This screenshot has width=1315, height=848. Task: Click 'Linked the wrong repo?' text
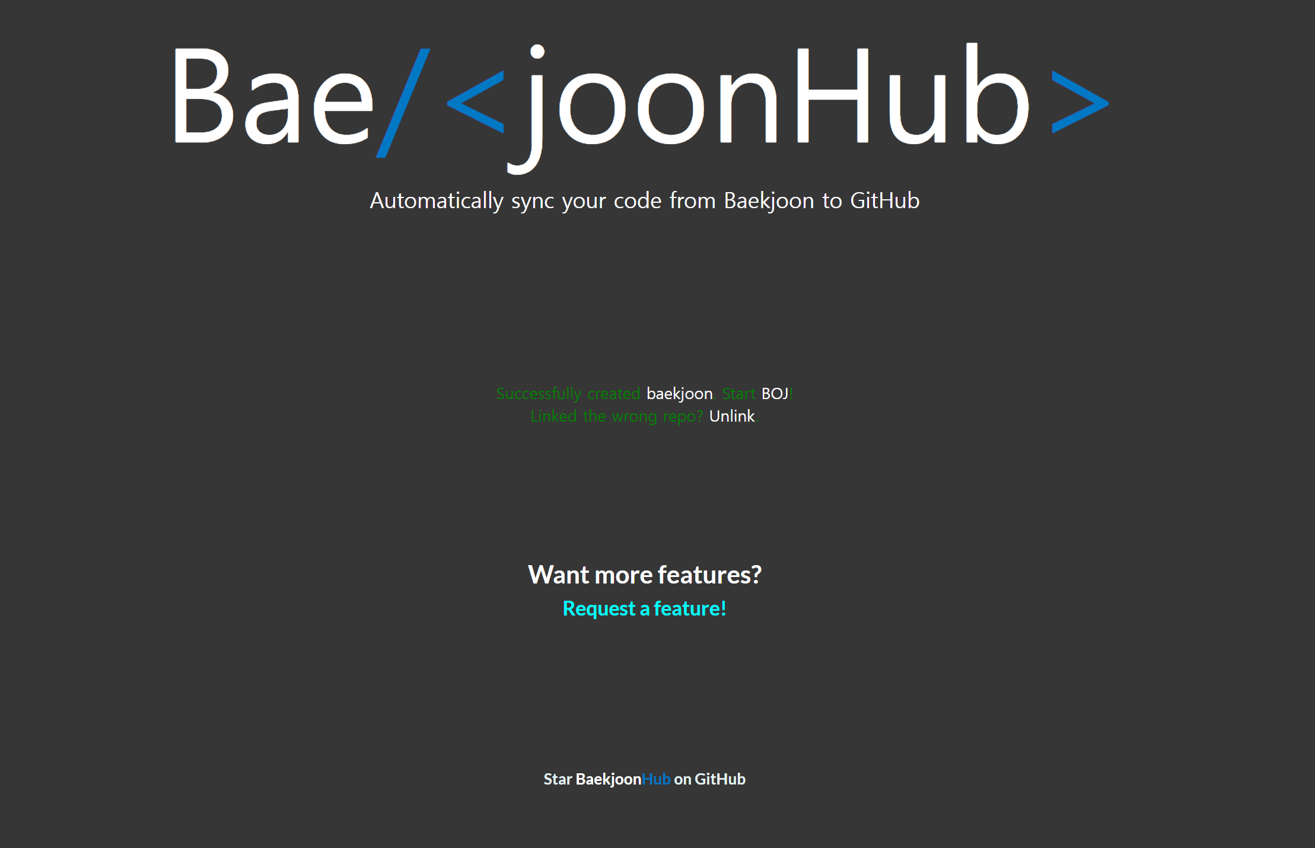pyautogui.click(x=616, y=416)
